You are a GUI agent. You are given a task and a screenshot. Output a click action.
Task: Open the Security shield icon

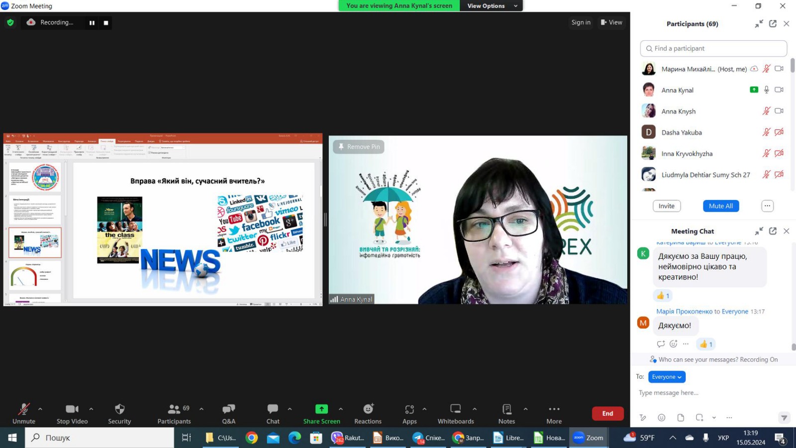[x=119, y=410]
